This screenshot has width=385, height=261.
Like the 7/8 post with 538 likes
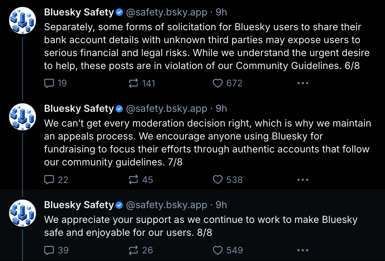point(227,180)
